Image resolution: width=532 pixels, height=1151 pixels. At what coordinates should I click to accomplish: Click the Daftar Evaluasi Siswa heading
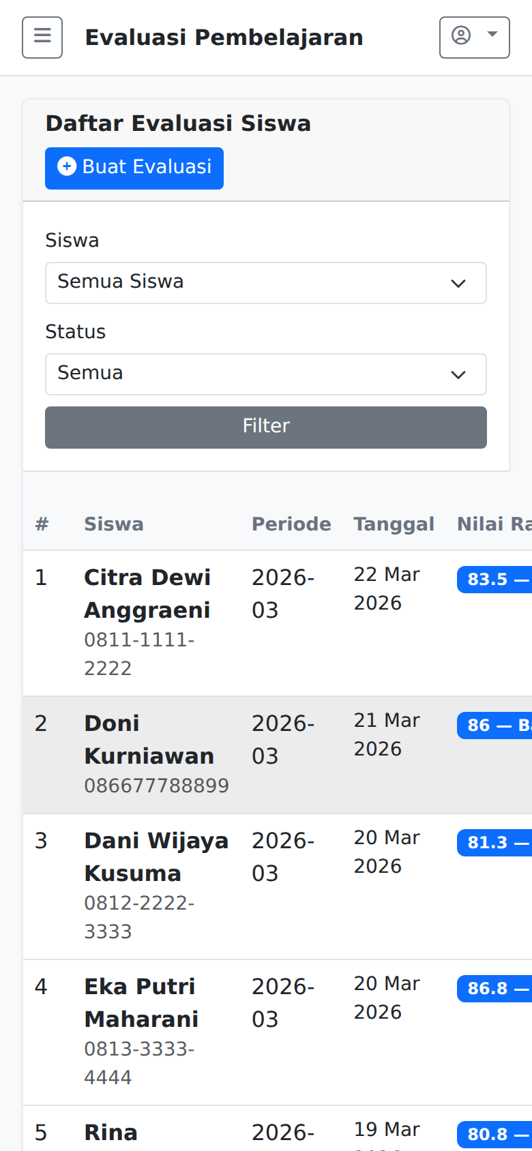(178, 123)
